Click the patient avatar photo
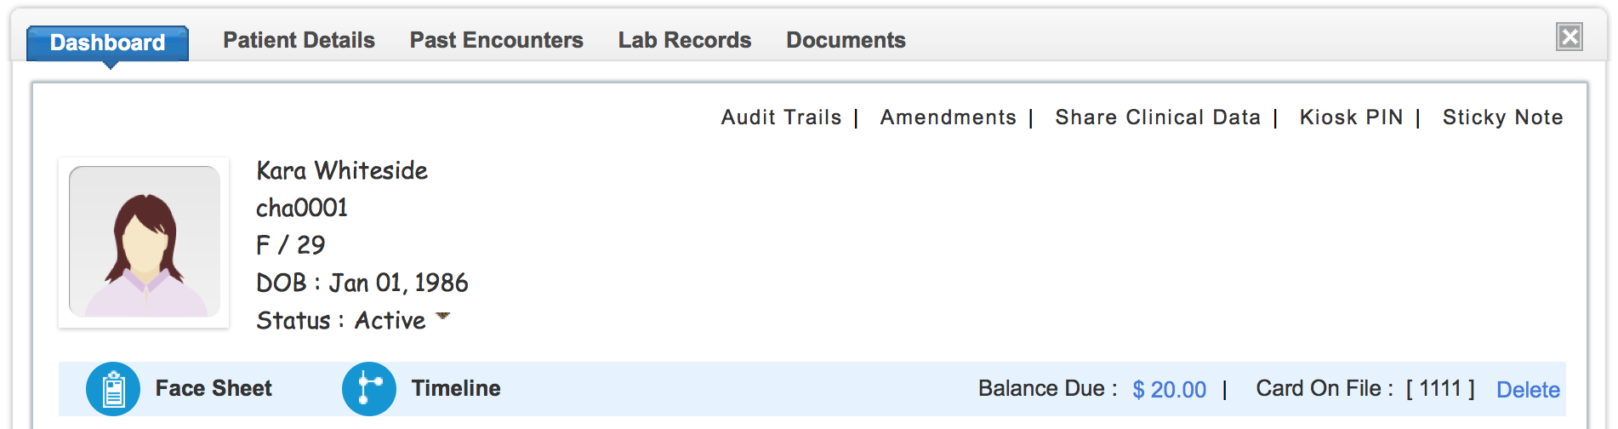The width and height of the screenshot is (1618, 429). coord(145,242)
